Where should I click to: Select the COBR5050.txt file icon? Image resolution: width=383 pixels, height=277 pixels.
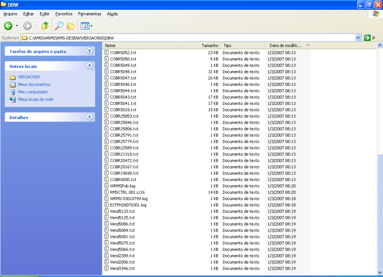[106, 59]
